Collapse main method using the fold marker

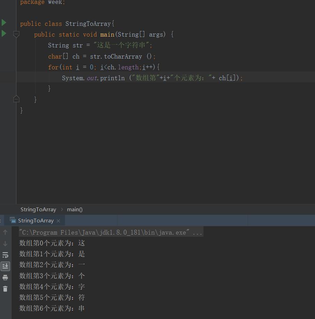coord(16,34)
